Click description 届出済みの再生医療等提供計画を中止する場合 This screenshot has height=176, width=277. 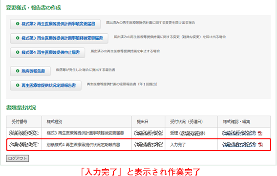(125, 51)
